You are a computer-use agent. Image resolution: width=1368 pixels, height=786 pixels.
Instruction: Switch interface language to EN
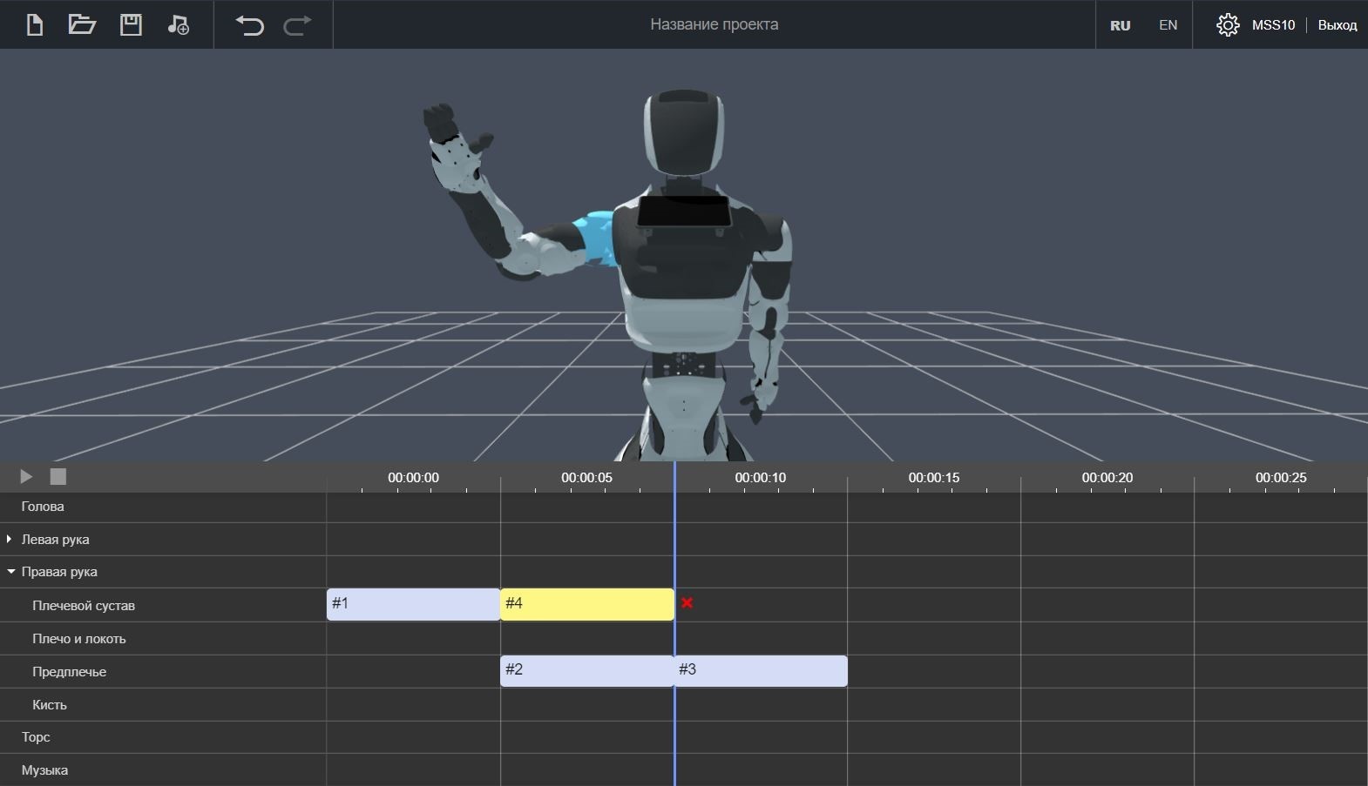[1168, 25]
